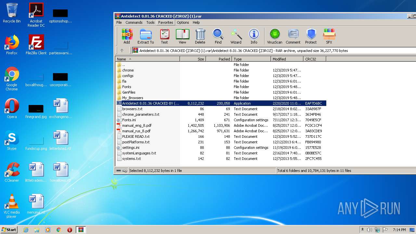The height and width of the screenshot is (234, 416).
Task: Sort by CRC32 column header
Action: [315, 59]
